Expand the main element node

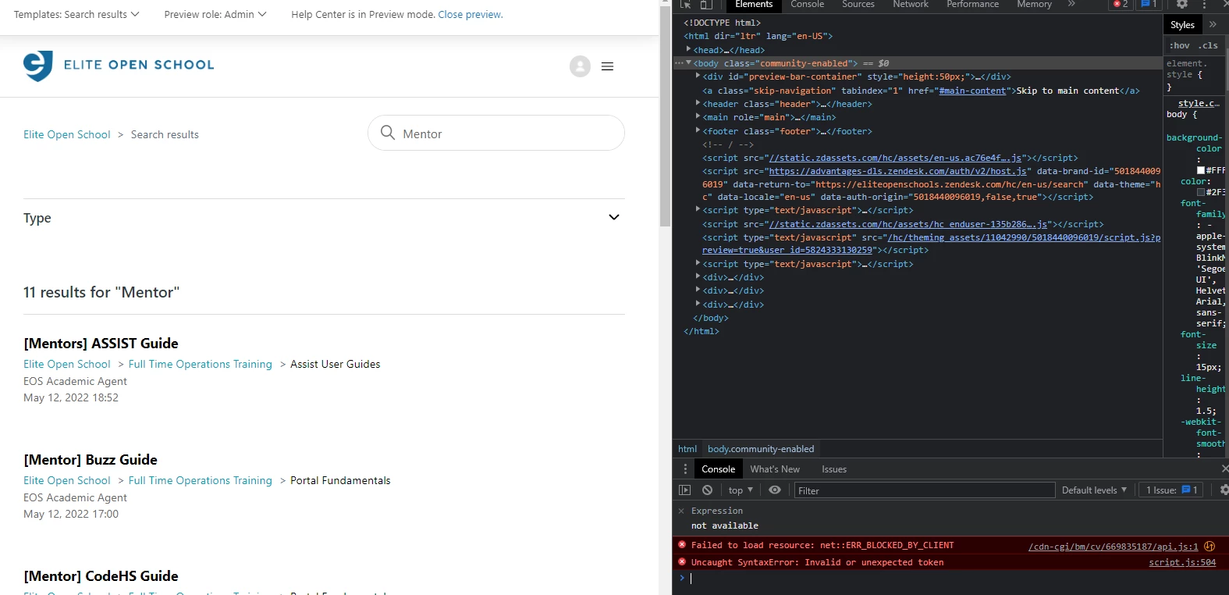coord(698,116)
